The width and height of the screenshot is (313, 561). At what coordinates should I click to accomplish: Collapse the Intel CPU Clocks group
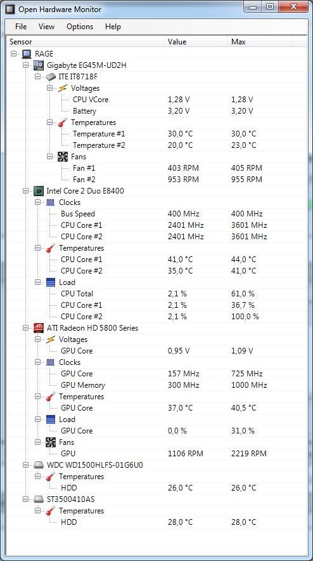(37, 202)
